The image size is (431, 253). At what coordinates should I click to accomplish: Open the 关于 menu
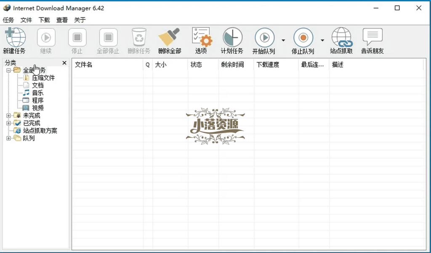[80, 20]
